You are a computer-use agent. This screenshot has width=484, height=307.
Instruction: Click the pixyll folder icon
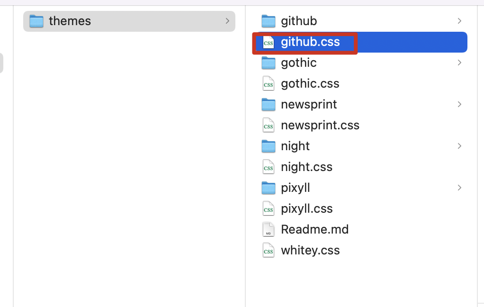pyautogui.click(x=269, y=188)
